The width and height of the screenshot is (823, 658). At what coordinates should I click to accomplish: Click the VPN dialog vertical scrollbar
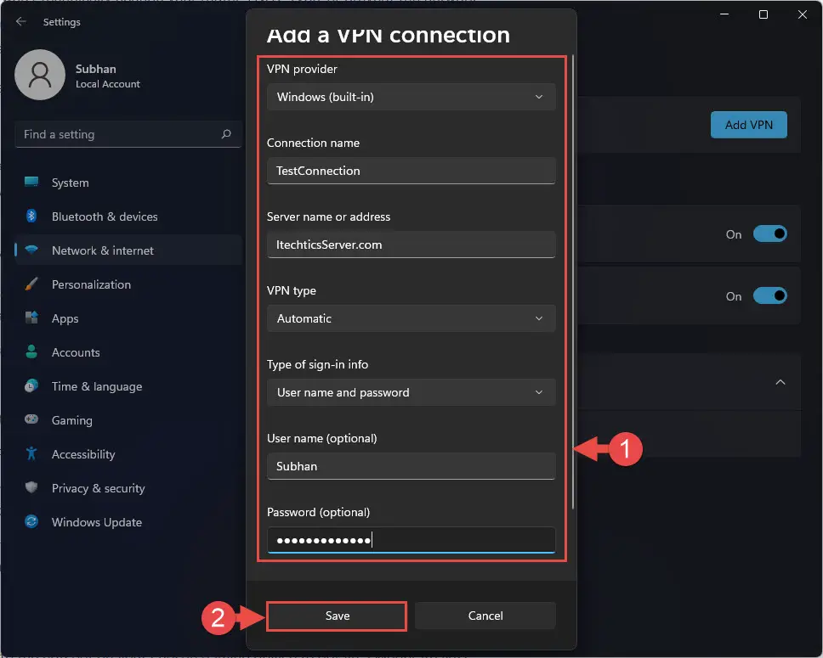click(x=573, y=282)
